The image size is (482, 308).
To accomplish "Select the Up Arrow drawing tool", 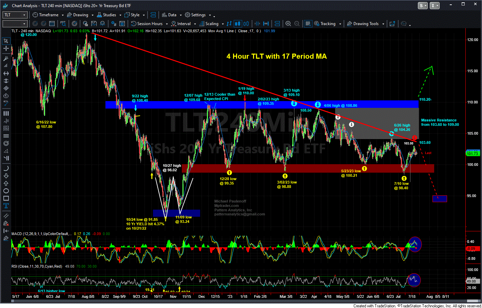I will tap(6, 183).
